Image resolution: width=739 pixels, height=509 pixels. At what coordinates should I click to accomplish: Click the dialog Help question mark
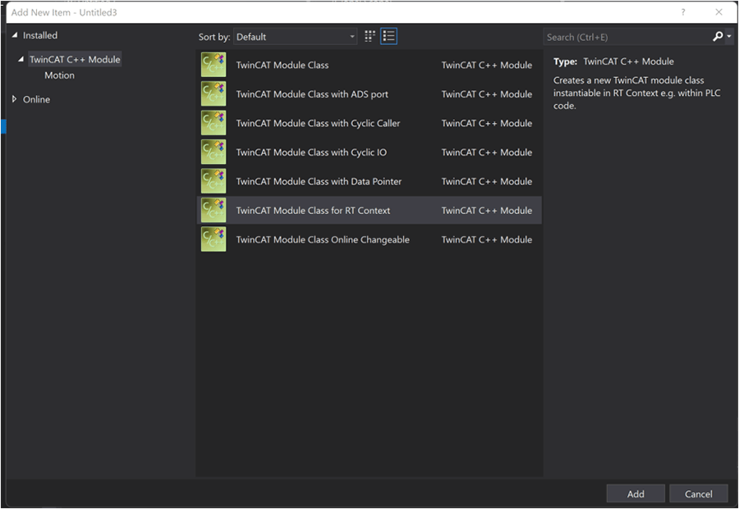pyautogui.click(x=683, y=12)
